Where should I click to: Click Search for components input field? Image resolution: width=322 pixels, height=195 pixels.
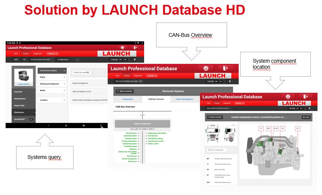[217, 150]
